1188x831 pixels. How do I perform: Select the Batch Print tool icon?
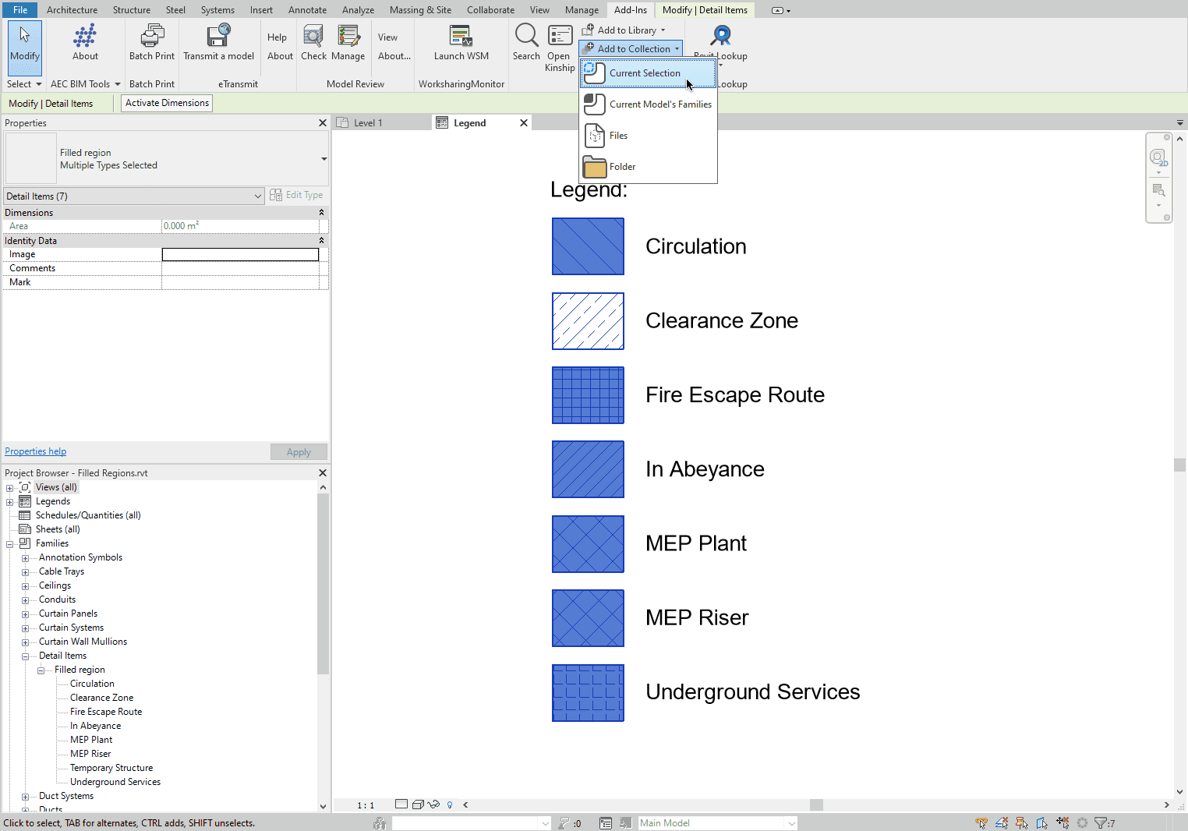click(x=151, y=41)
